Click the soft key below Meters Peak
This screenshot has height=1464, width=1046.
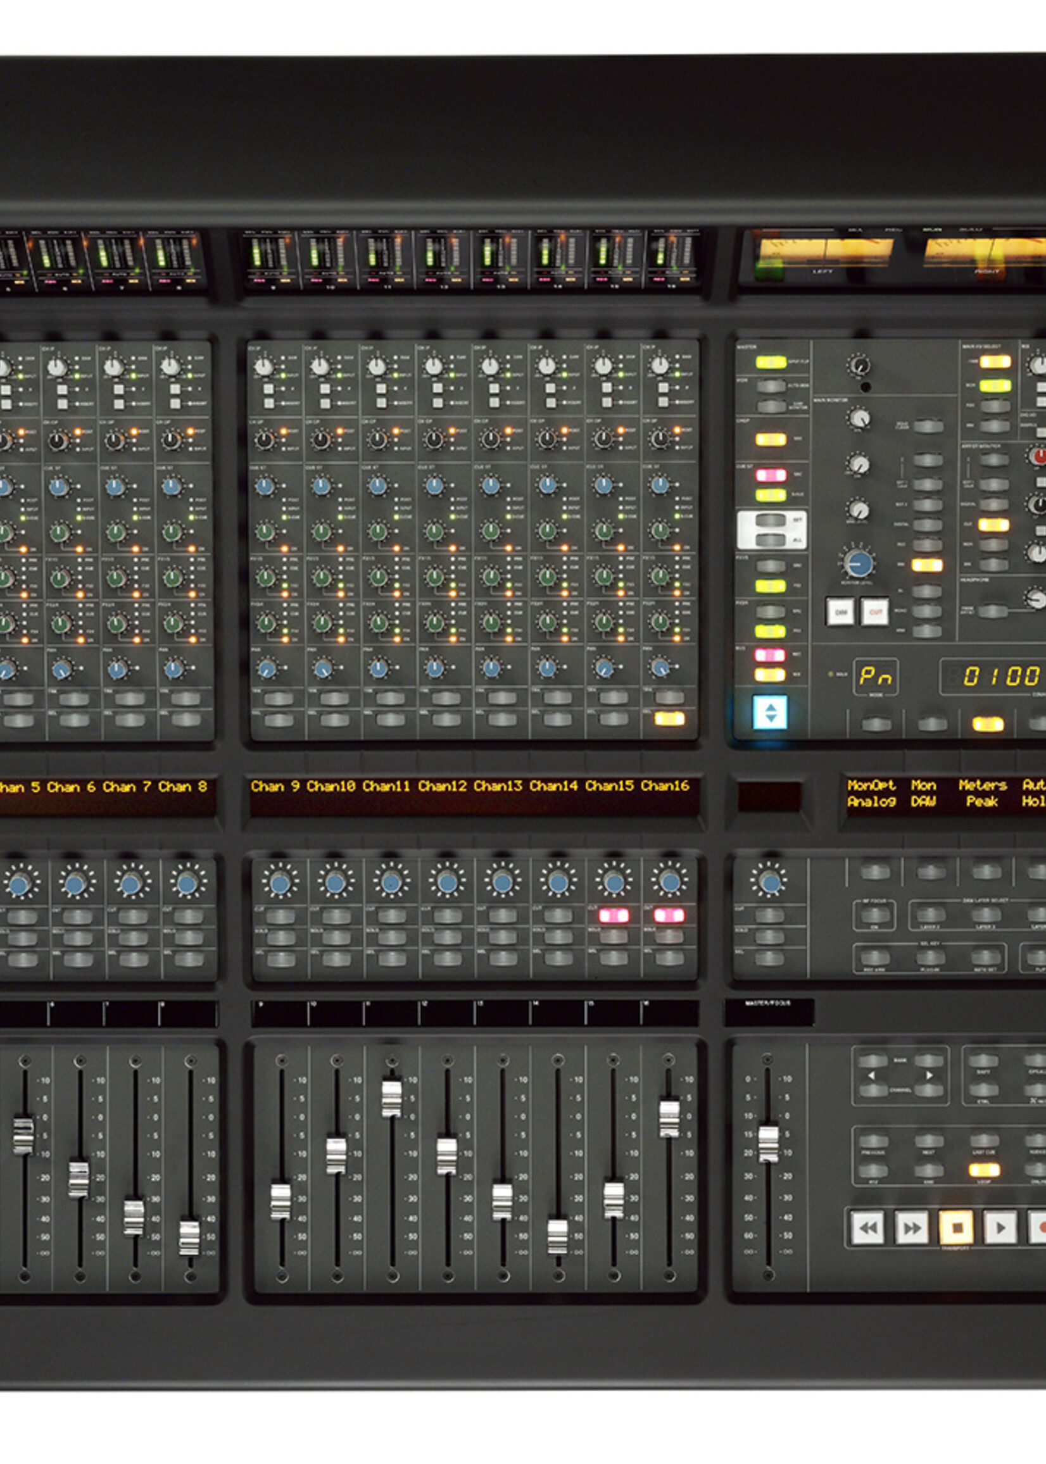pyautogui.click(x=986, y=872)
